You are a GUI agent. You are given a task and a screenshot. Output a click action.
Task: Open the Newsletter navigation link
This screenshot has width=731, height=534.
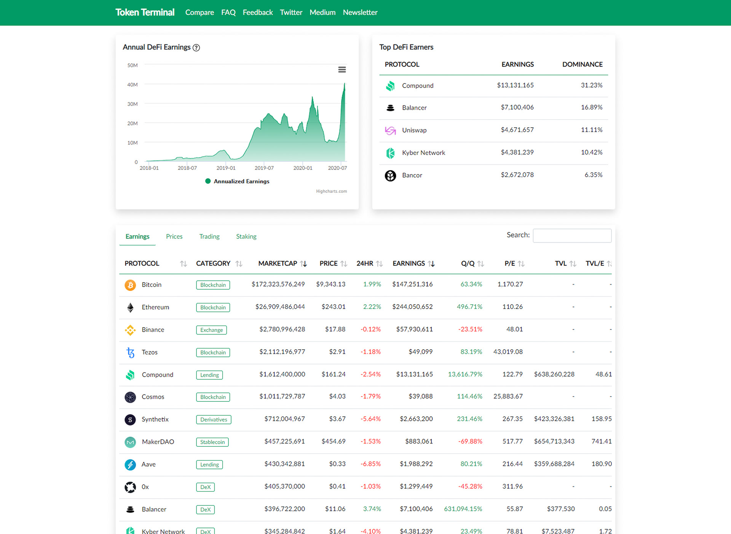pyautogui.click(x=360, y=13)
